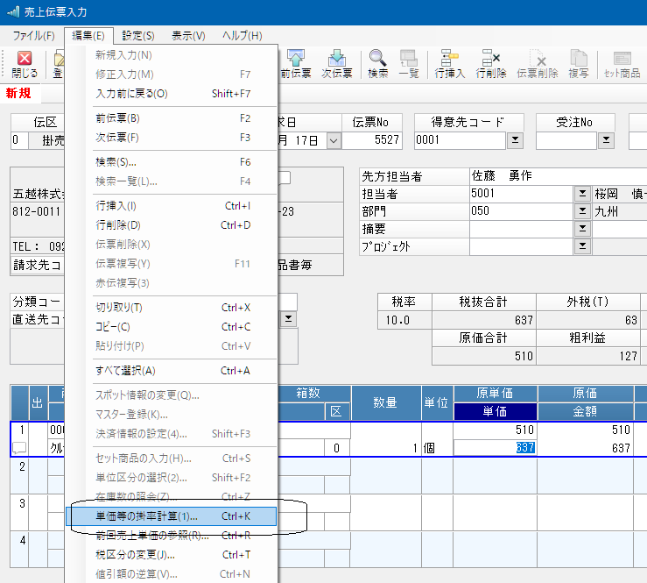This screenshot has height=583, width=647.
Task: Click the セット商品 toolbar icon
Action: (622, 62)
